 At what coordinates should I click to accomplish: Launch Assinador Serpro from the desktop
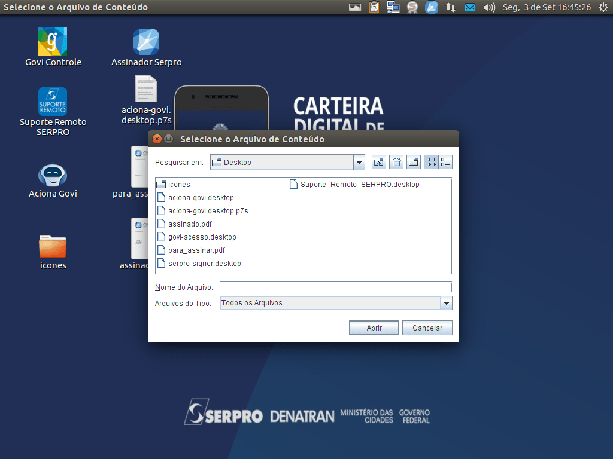point(146,42)
